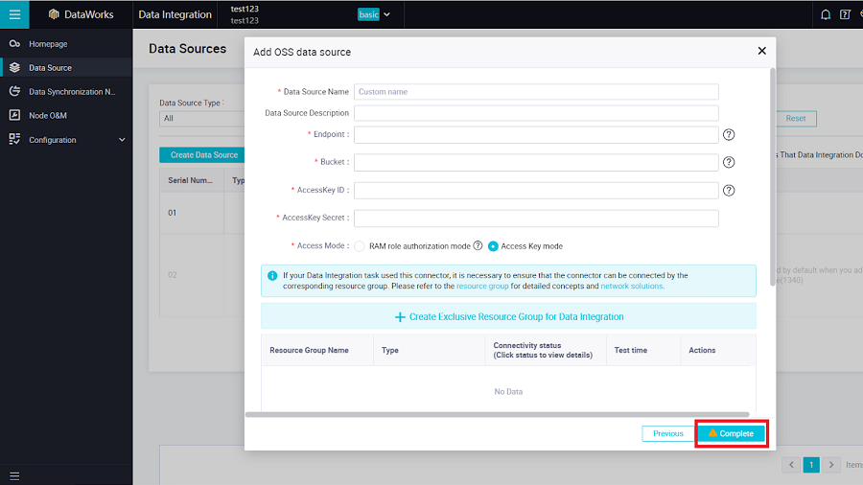Open the notifications bell icon
This screenshot has height=485, width=863.
[826, 14]
